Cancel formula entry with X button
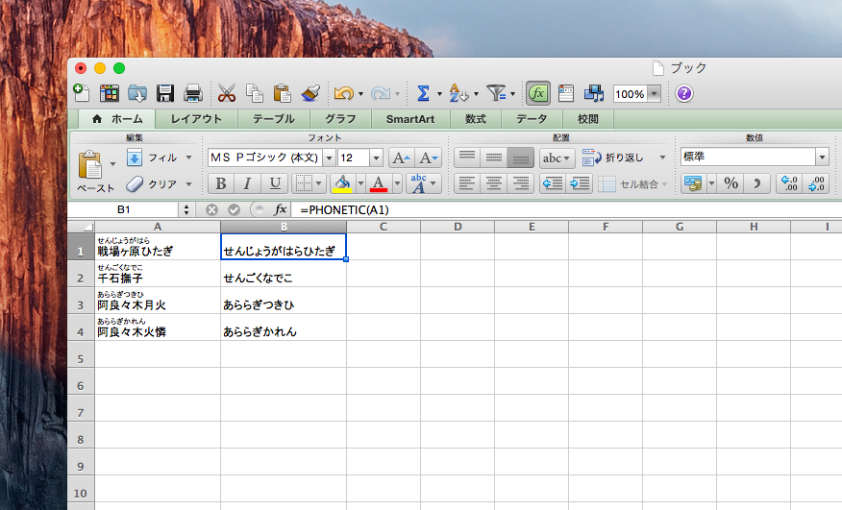 coord(211,210)
